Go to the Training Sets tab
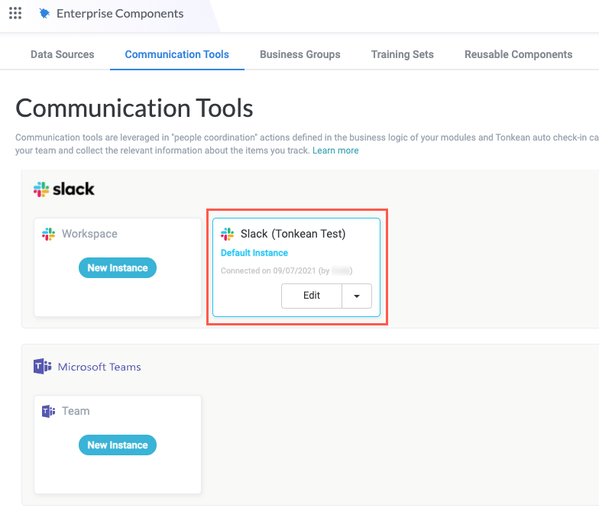Image resolution: width=599 pixels, height=521 pixels. click(x=402, y=54)
